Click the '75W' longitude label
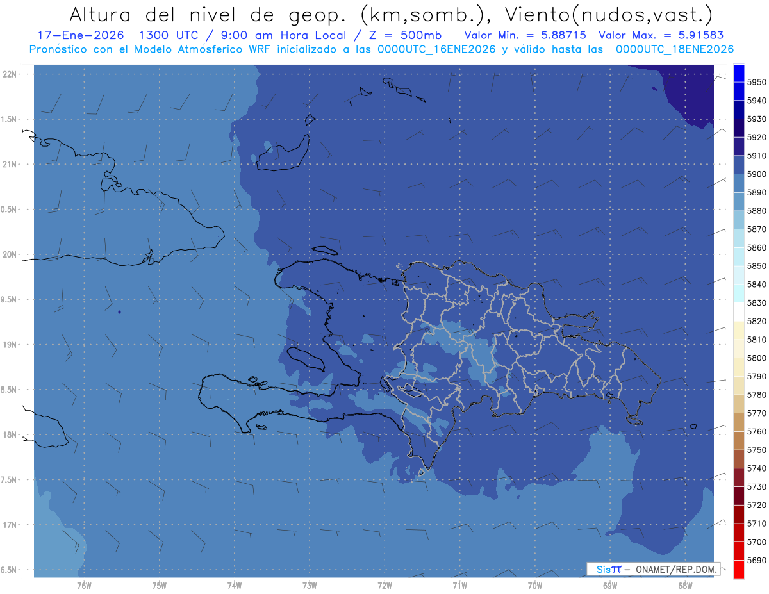This screenshot has height=594, width=769. pos(159,586)
